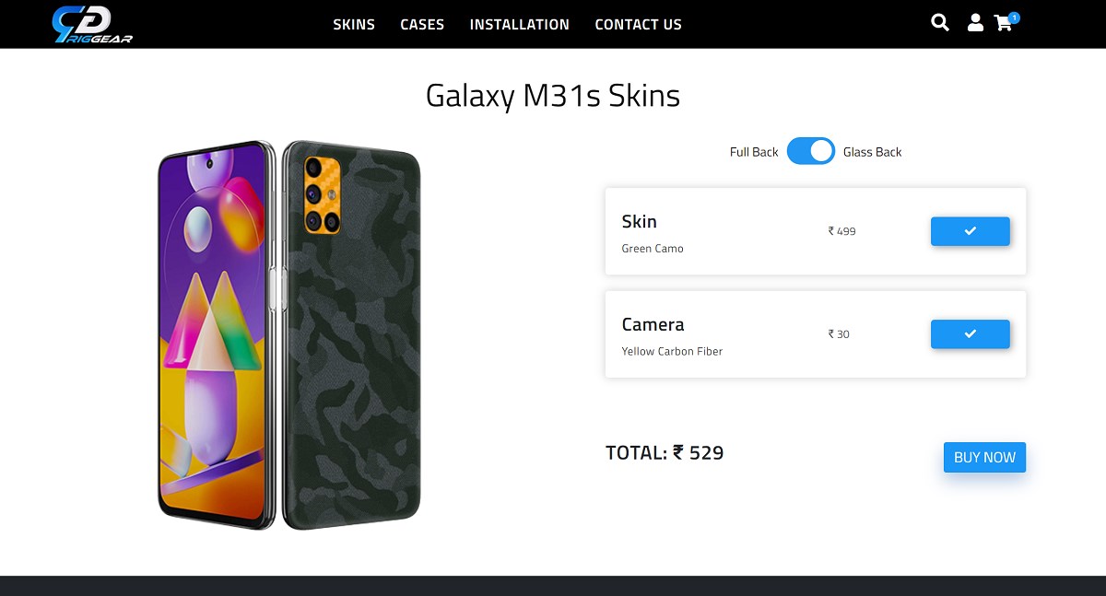Screen dimensions: 1106x596
Task: Go to the INSTALLATION page
Action: tap(519, 25)
